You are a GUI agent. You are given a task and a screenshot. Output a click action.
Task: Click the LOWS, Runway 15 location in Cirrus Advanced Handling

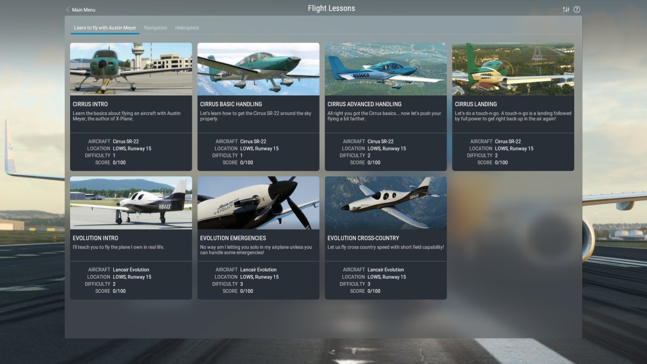pos(387,148)
